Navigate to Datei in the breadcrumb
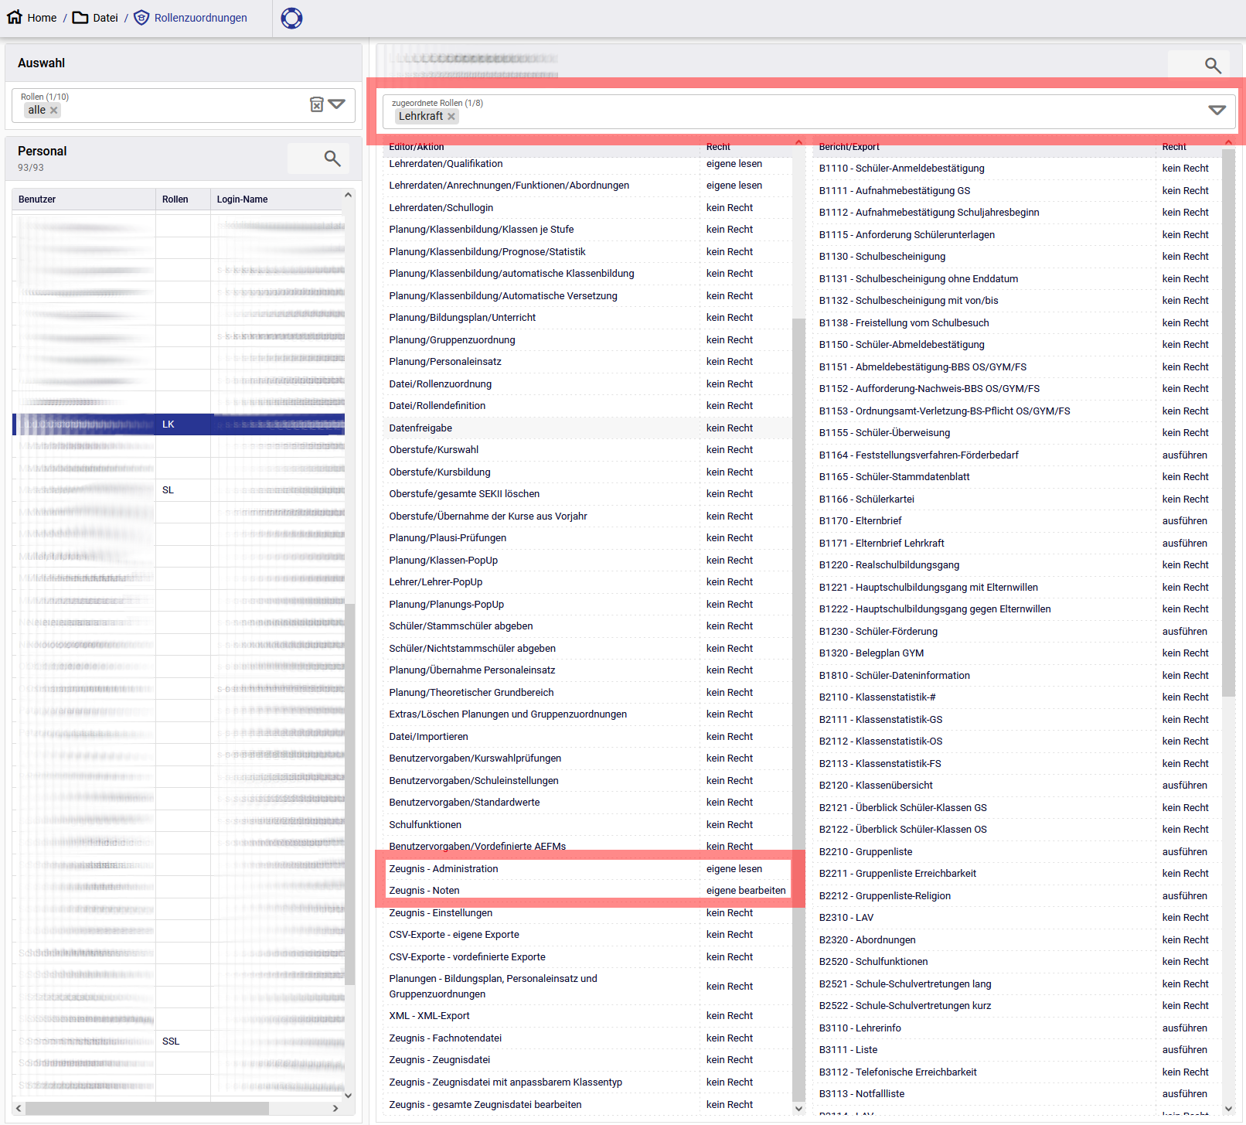 click(x=105, y=18)
